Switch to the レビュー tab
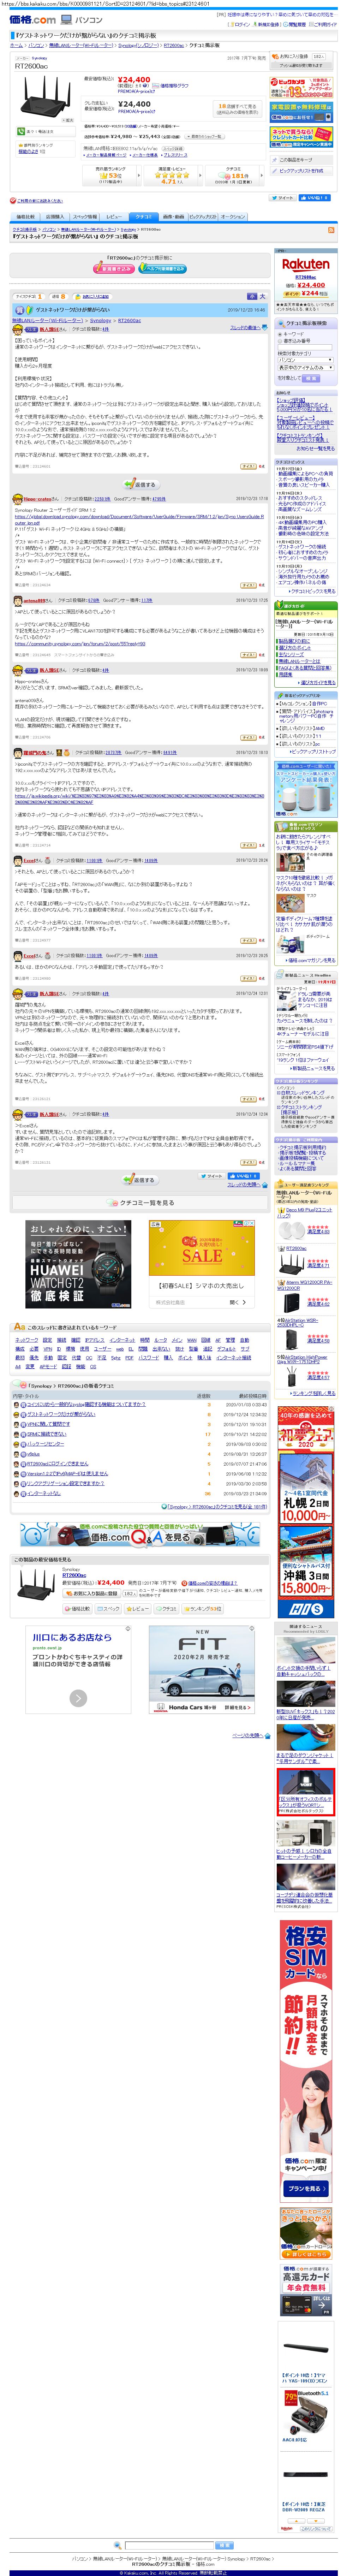The image size is (347, 2576). pos(114,217)
